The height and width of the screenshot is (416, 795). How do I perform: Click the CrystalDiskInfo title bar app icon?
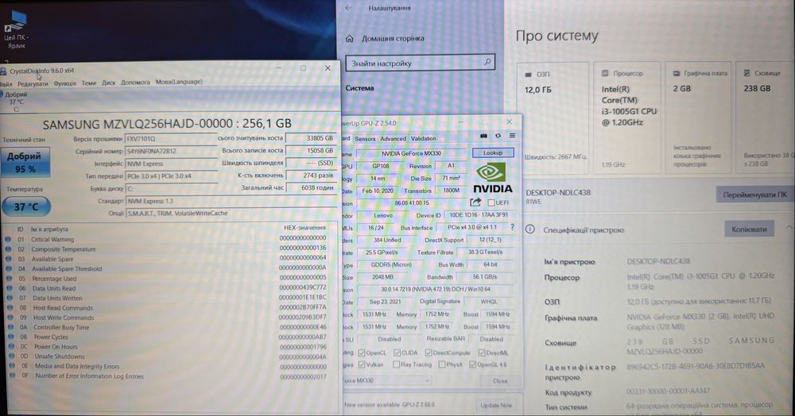3,71
